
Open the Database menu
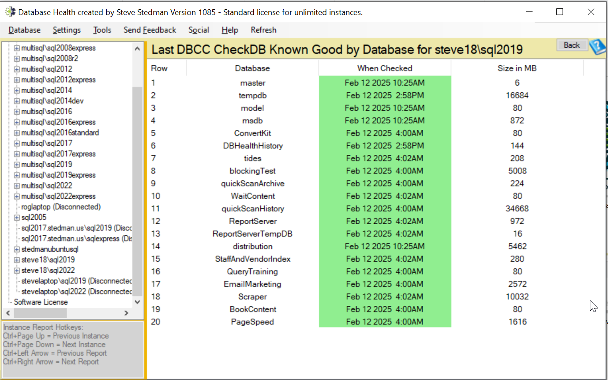coord(25,30)
